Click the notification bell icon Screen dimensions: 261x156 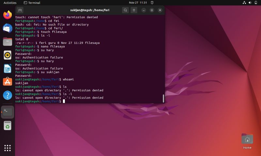coord(152,3)
